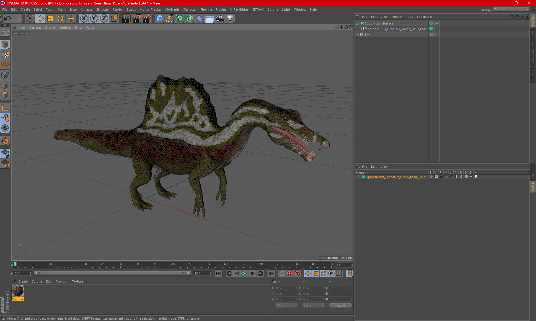Toggle X axis lock

point(83,18)
